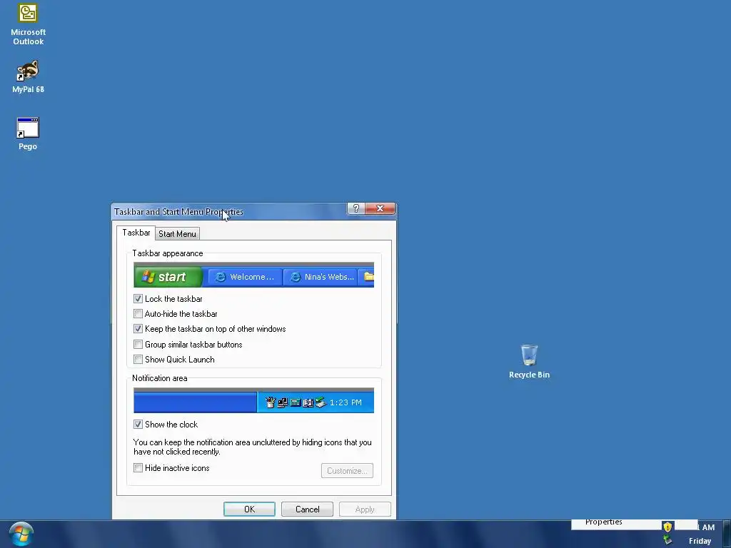Viewport: 731px width, 548px height.
Task: Switch to the Start Menu tab
Action: [177, 234]
